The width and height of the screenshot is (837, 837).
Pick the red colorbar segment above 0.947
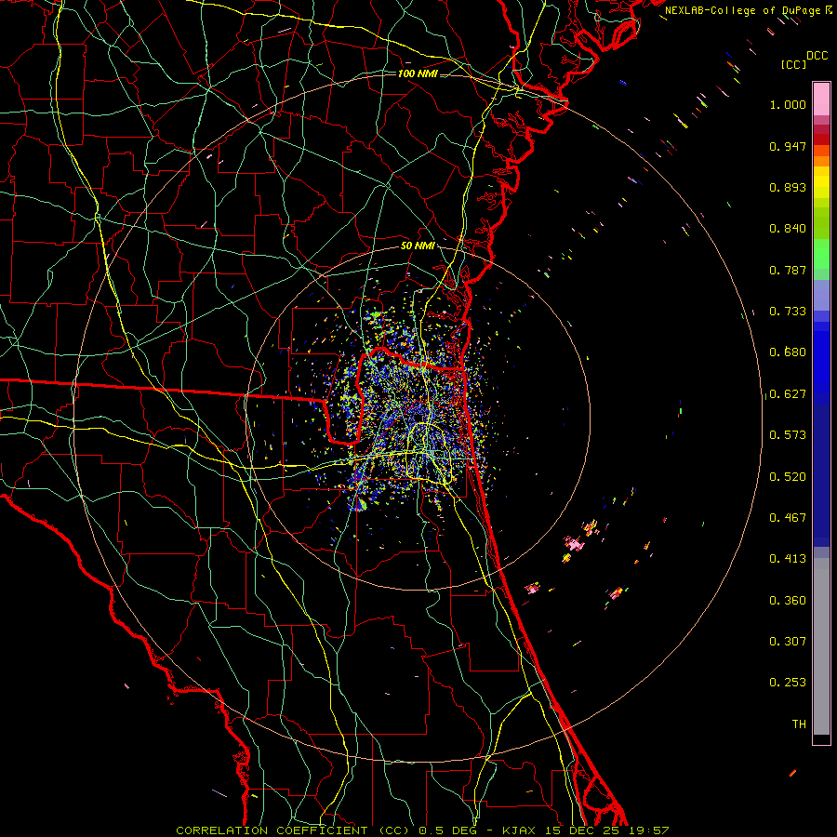coord(821,139)
